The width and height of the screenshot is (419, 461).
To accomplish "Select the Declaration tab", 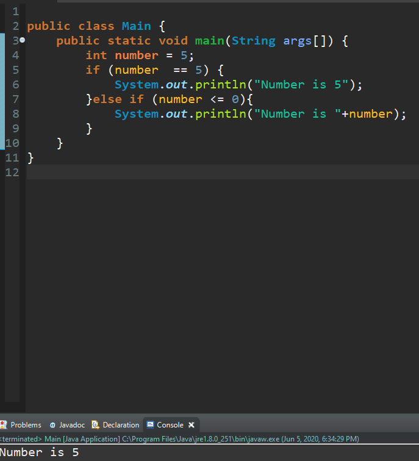I will pos(121,425).
